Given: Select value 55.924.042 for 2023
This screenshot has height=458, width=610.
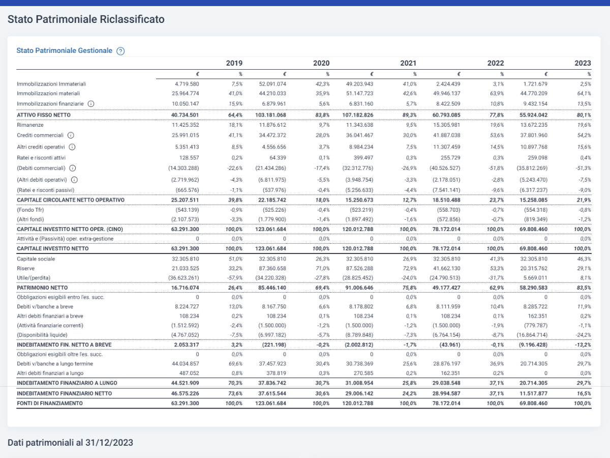Looking at the screenshot, I should (533, 115).
